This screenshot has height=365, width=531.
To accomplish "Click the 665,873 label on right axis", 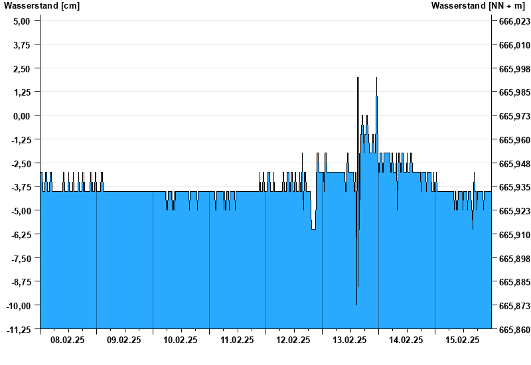I will point(515,306).
